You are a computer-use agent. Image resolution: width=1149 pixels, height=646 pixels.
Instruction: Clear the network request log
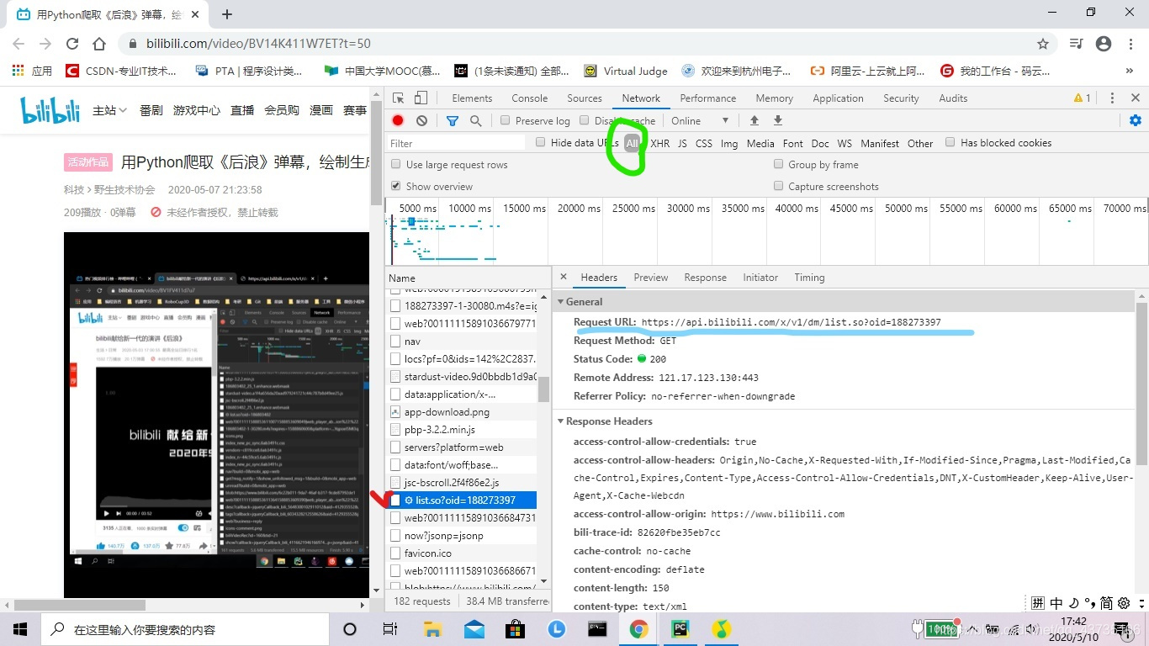coord(421,120)
